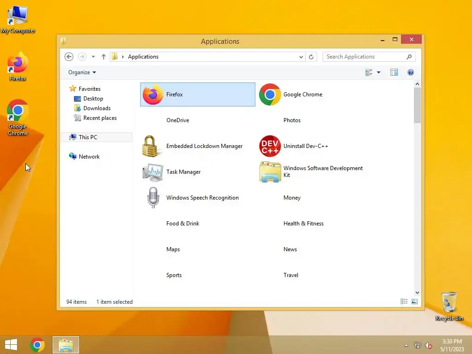Click the Applications address bar path
This screenshot has width=472, height=354.
143,57
